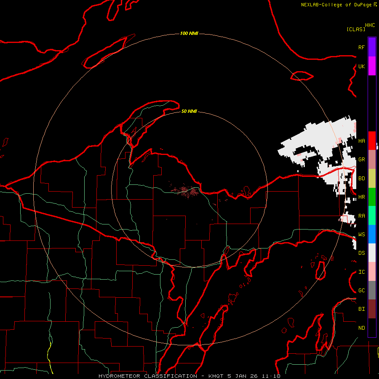Image resolution: width=379 pixels, height=379 pixels.
Task: Click the WS legend label
Action: point(361,235)
